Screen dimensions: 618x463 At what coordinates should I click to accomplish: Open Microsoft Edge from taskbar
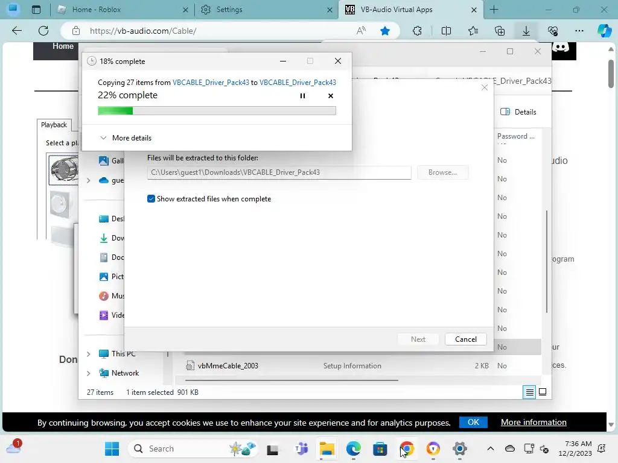[354, 449]
